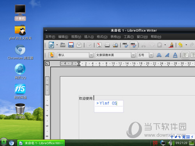Viewport: 195px width, 146px height.
Task: Click the indent marker on ruler
Action: point(79,64)
